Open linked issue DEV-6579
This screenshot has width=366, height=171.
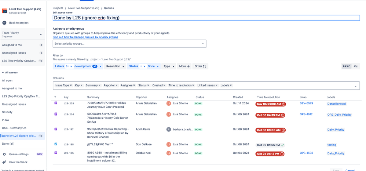[x=306, y=104]
